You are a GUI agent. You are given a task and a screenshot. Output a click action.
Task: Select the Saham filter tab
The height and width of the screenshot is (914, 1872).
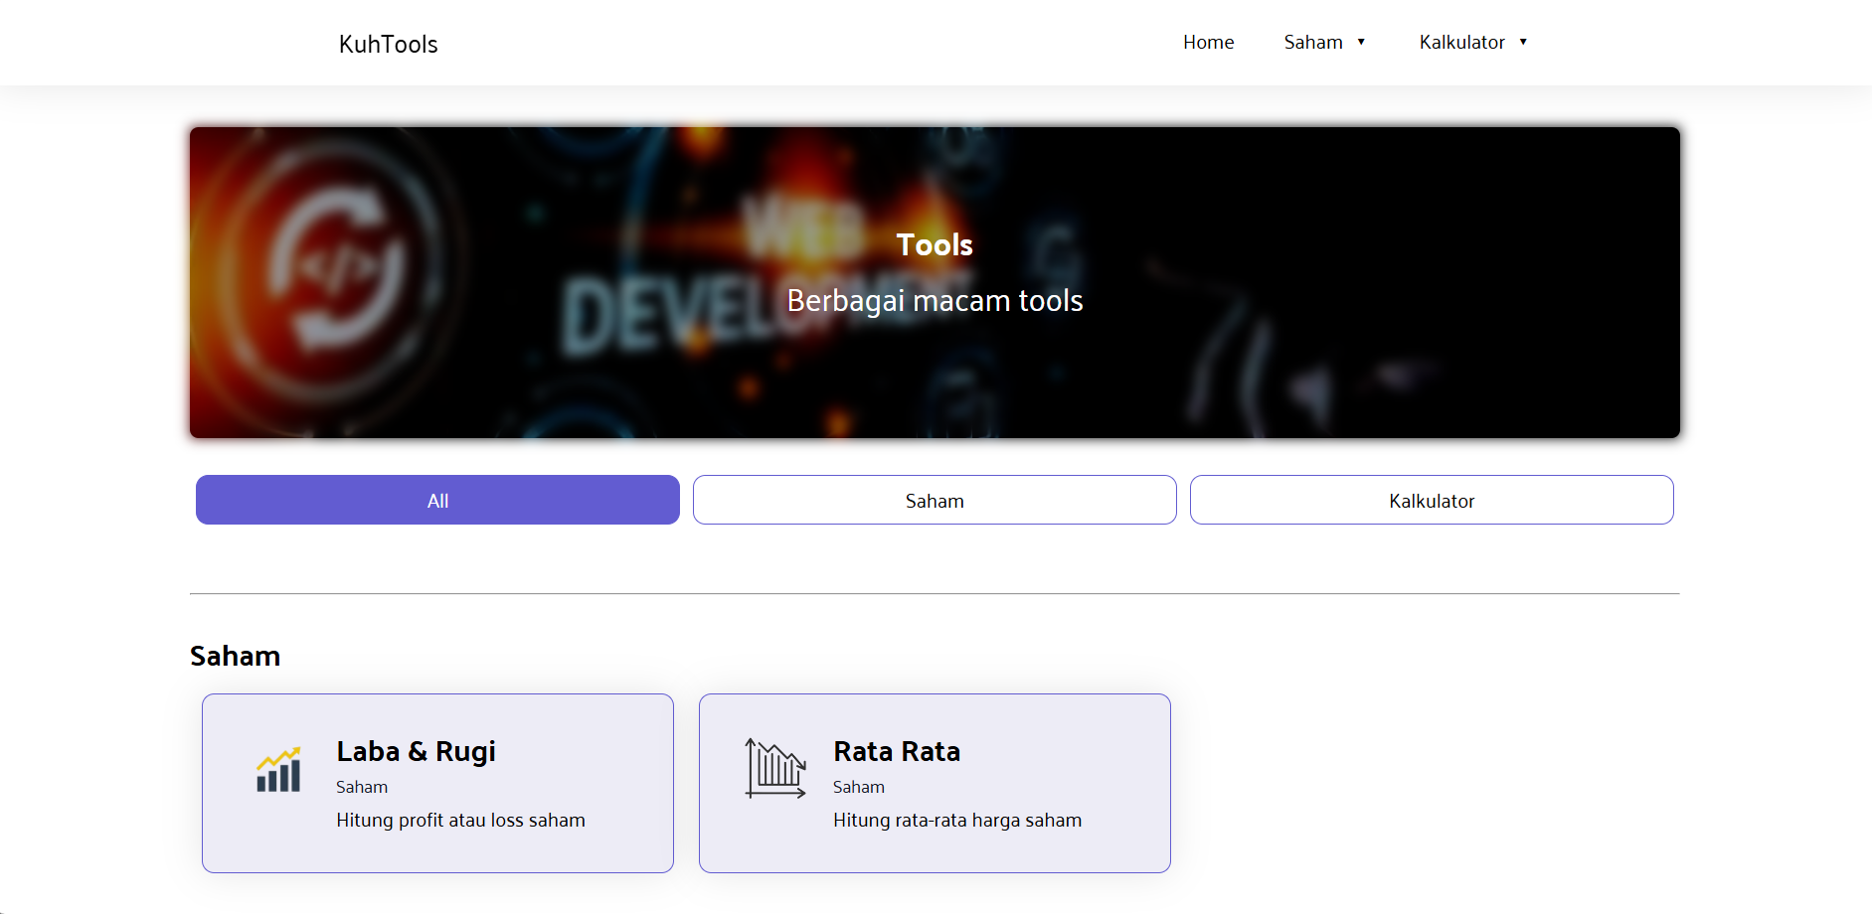point(935,500)
